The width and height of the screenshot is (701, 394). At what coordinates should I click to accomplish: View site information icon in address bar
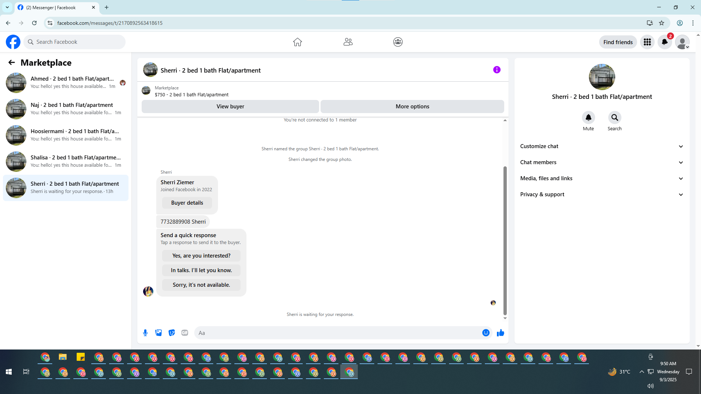[50, 23]
